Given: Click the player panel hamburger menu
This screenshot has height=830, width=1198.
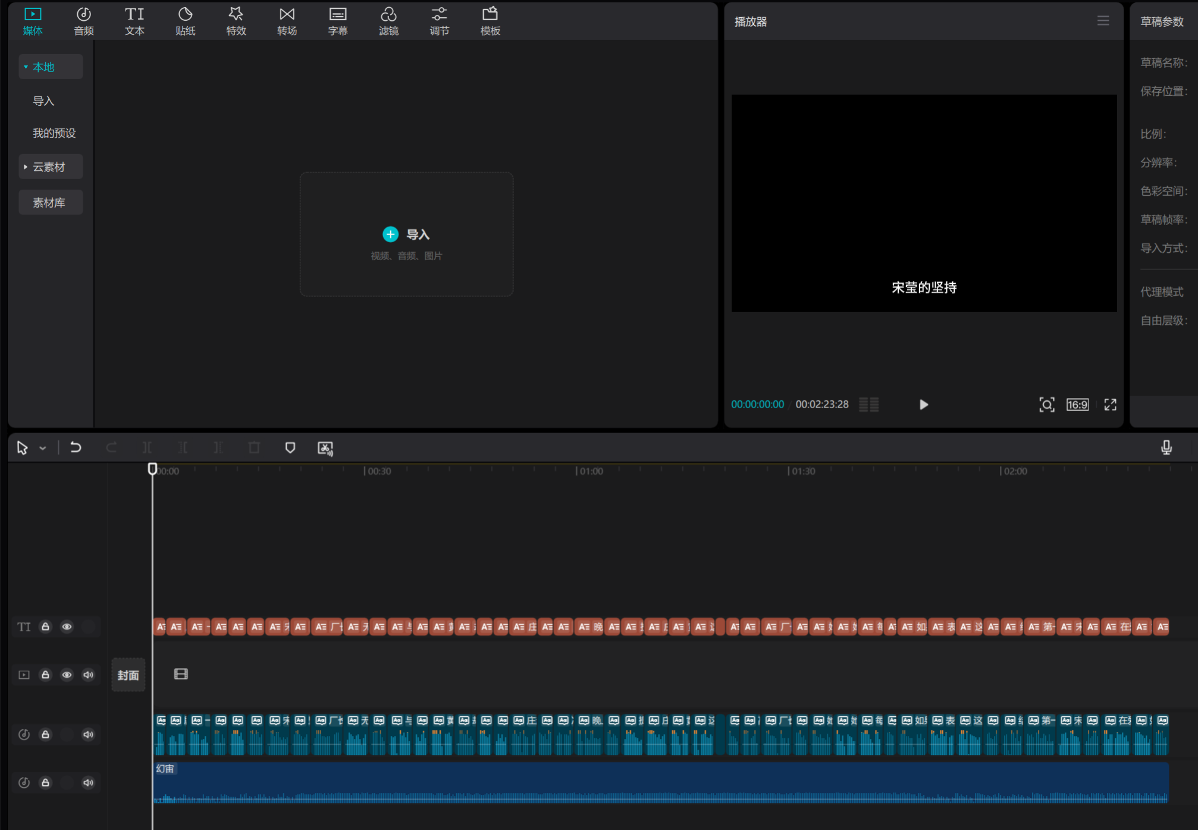Looking at the screenshot, I should click(x=1103, y=21).
